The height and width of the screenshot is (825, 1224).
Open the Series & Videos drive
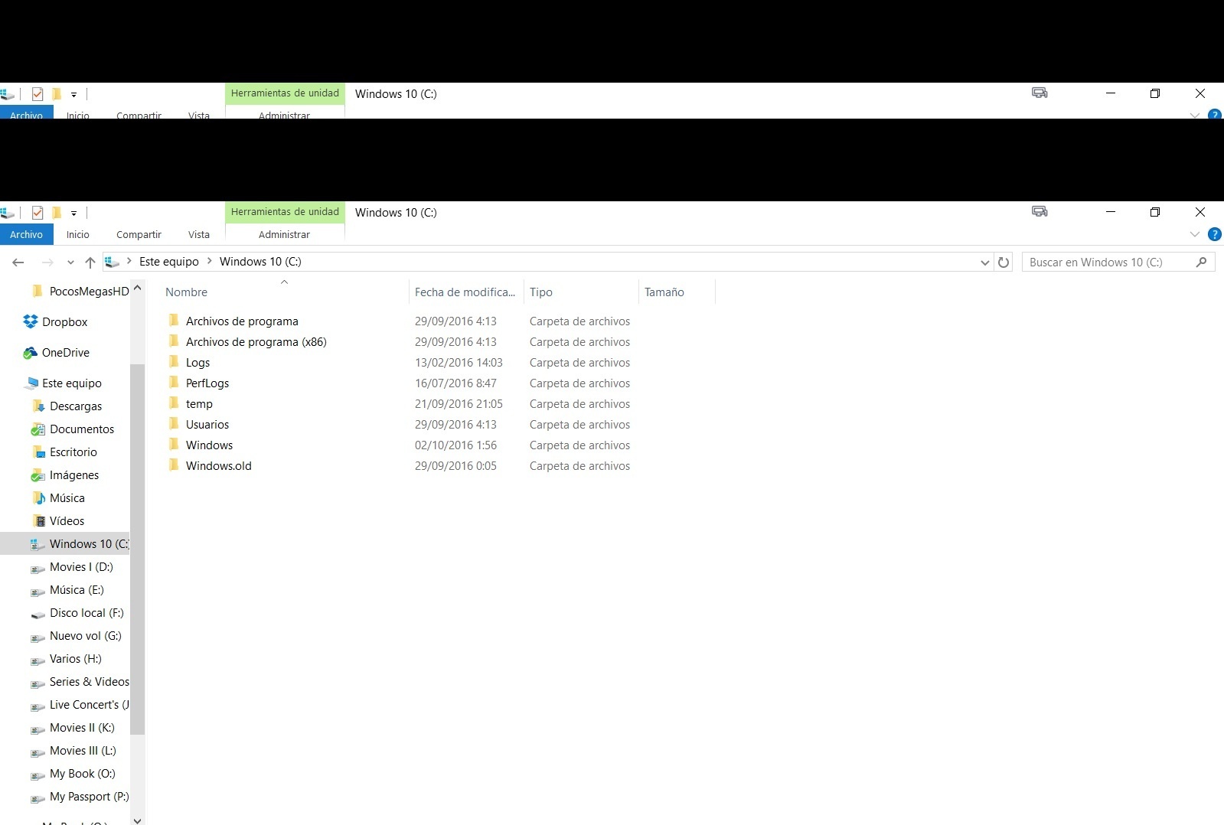[x=80, y=682]
